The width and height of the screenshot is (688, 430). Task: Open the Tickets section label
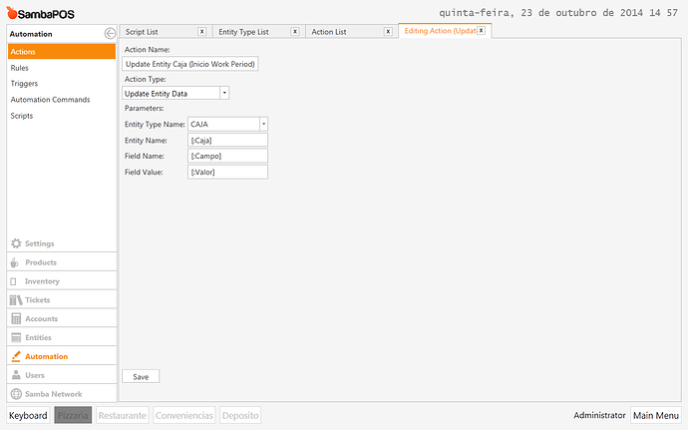(x=37, y=300)
